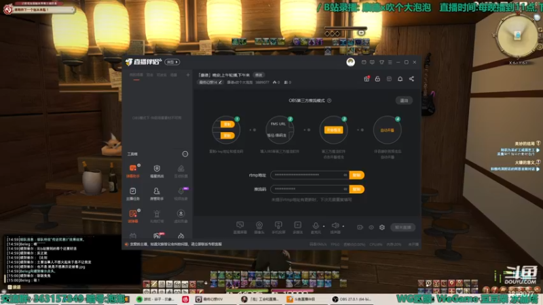Open the feedback message icon in title bar
Image resolution: width=543 pixels, height=305 pixels.
pyautogui.click(x=372, y=62)
